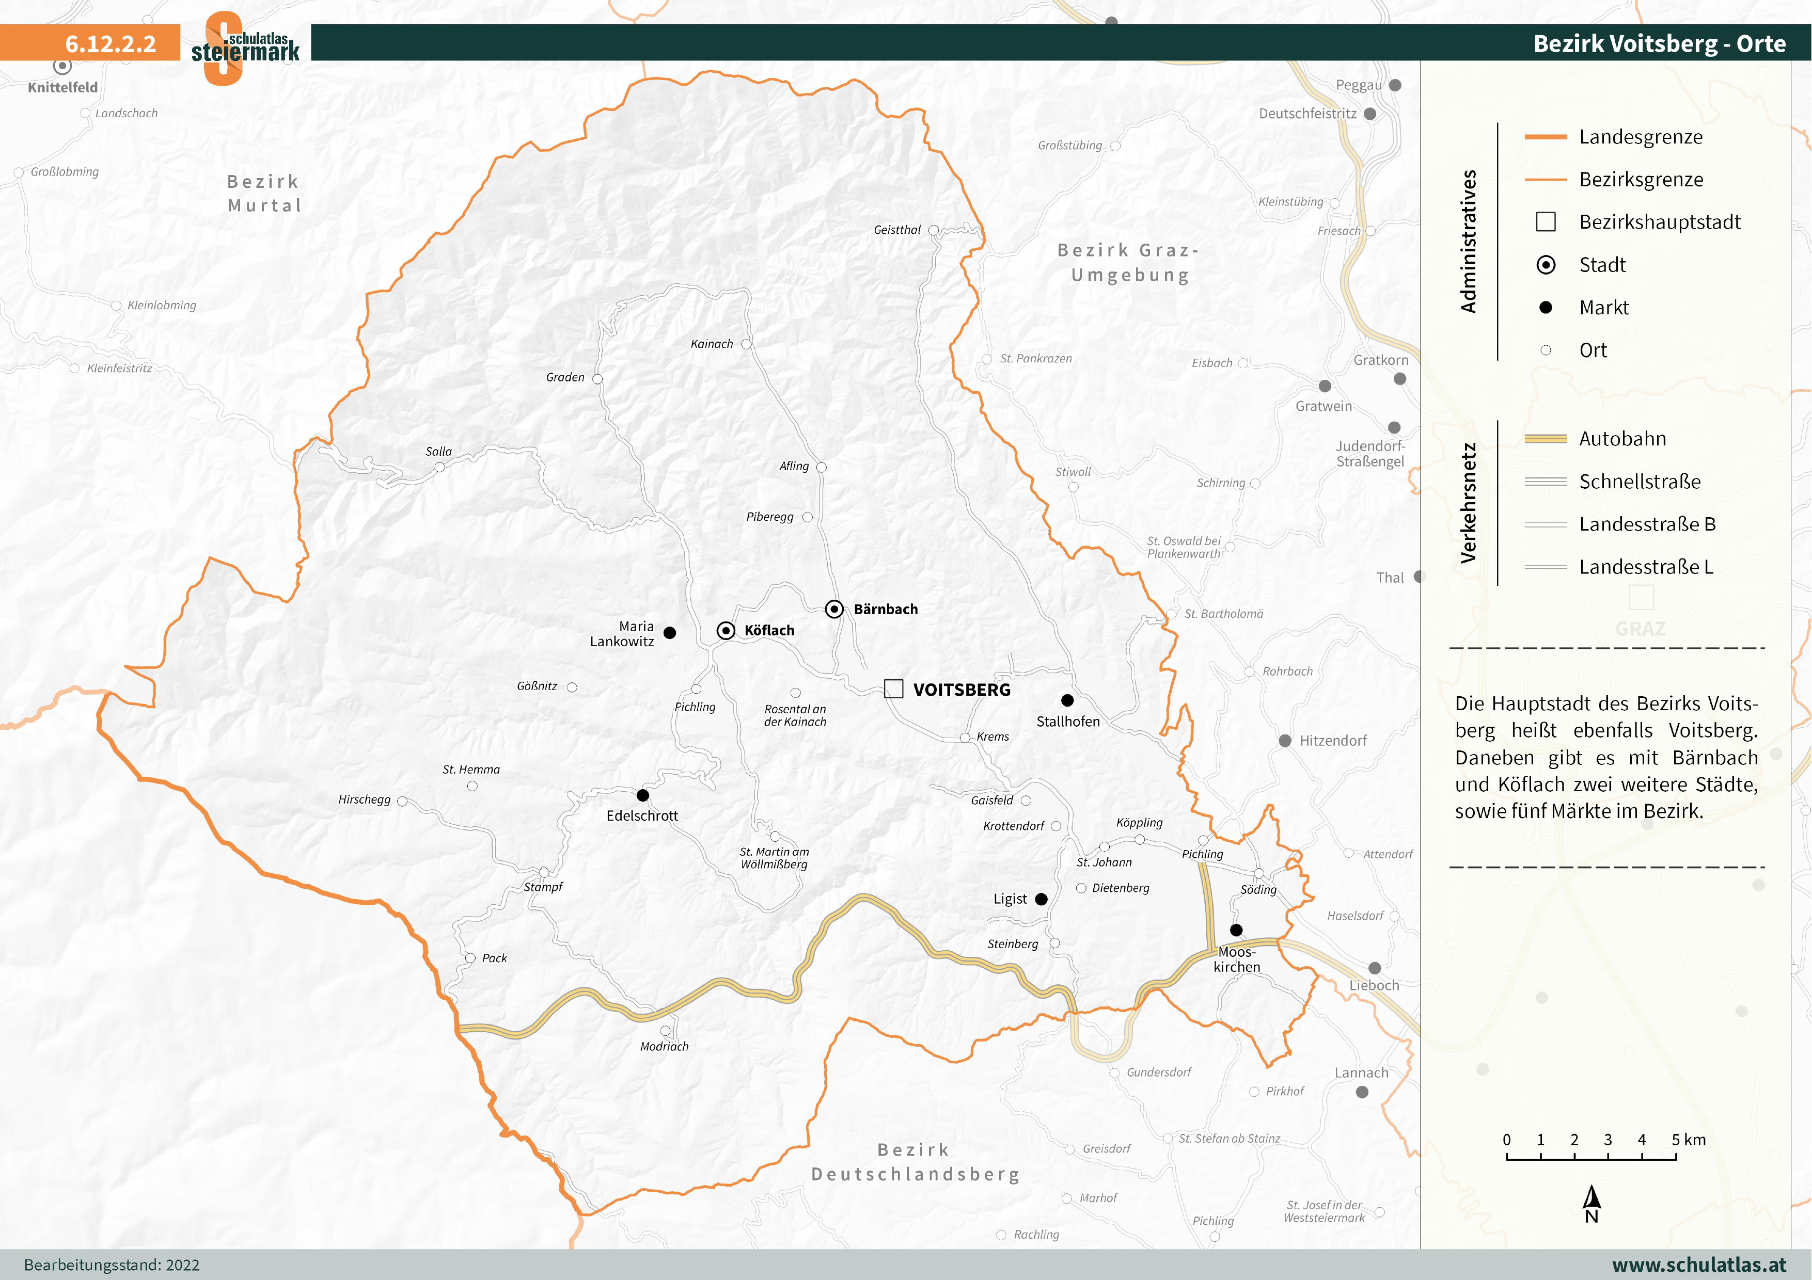Click the Voitsberg district capital square symbol
Screen dimensions: 1812x1280
tap(893, 689)
